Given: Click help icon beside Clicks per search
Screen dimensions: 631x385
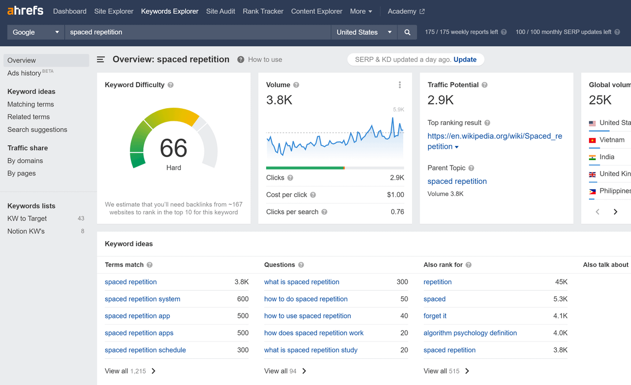Looking at the screenshot, I should tap(324, 212).
